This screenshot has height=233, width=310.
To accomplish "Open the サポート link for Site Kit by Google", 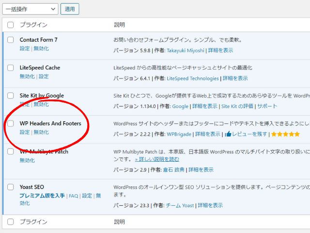I will click(267, 106).
